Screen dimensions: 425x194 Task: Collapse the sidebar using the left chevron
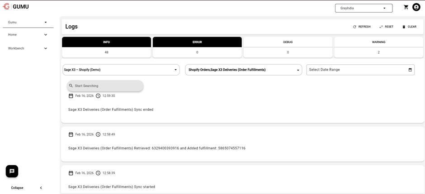click(x=41, y=188)
